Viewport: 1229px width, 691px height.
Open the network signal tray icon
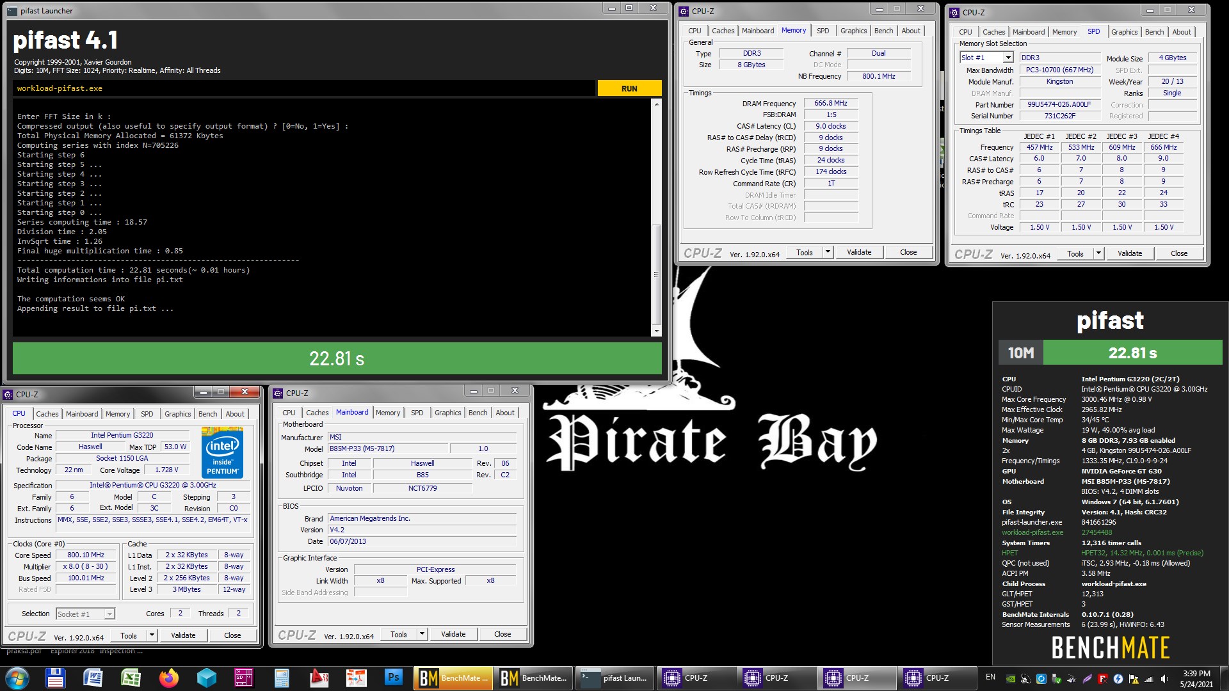[x=1149, y=679]
